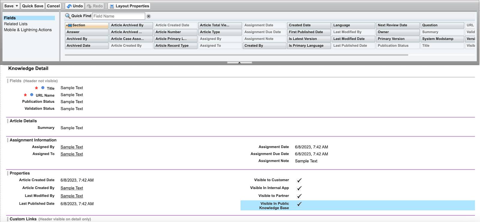Click the Undo button label

[x=78, y=6]
